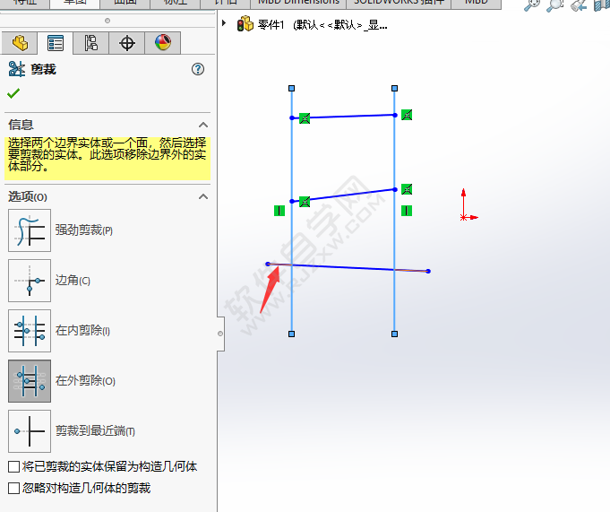
Task: Click the coincident relation icon on top line's right end
Action: point(407,115)
